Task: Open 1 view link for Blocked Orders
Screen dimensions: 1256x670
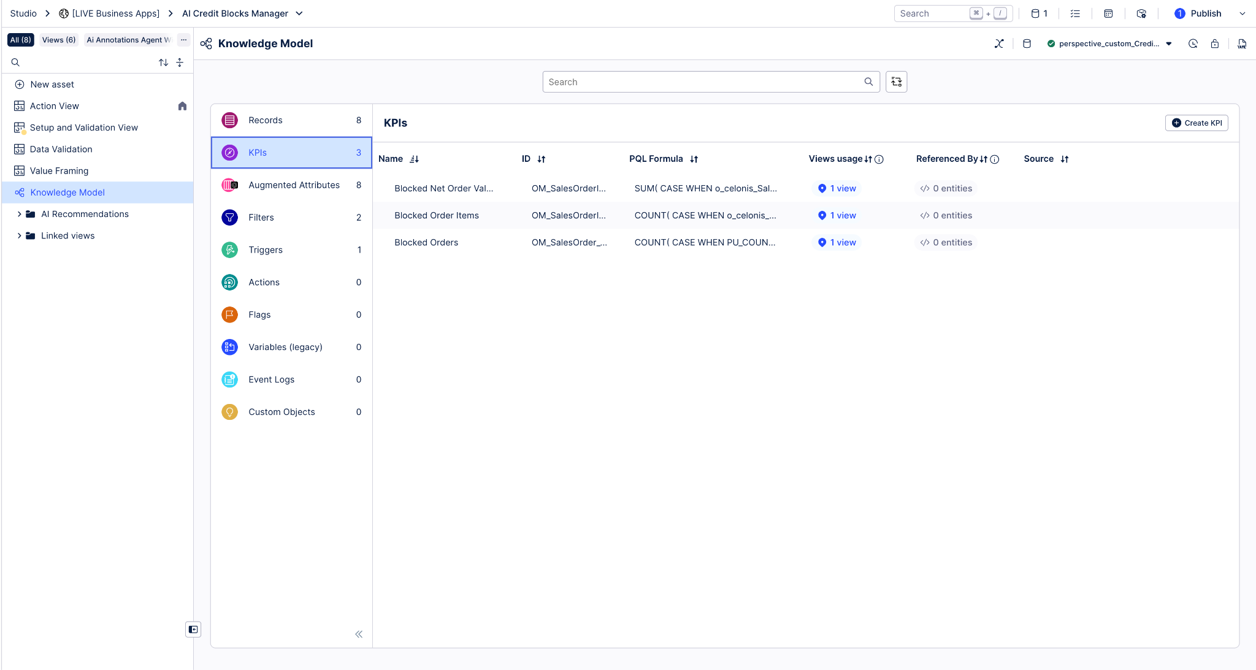Action: (x=837, y=243)
